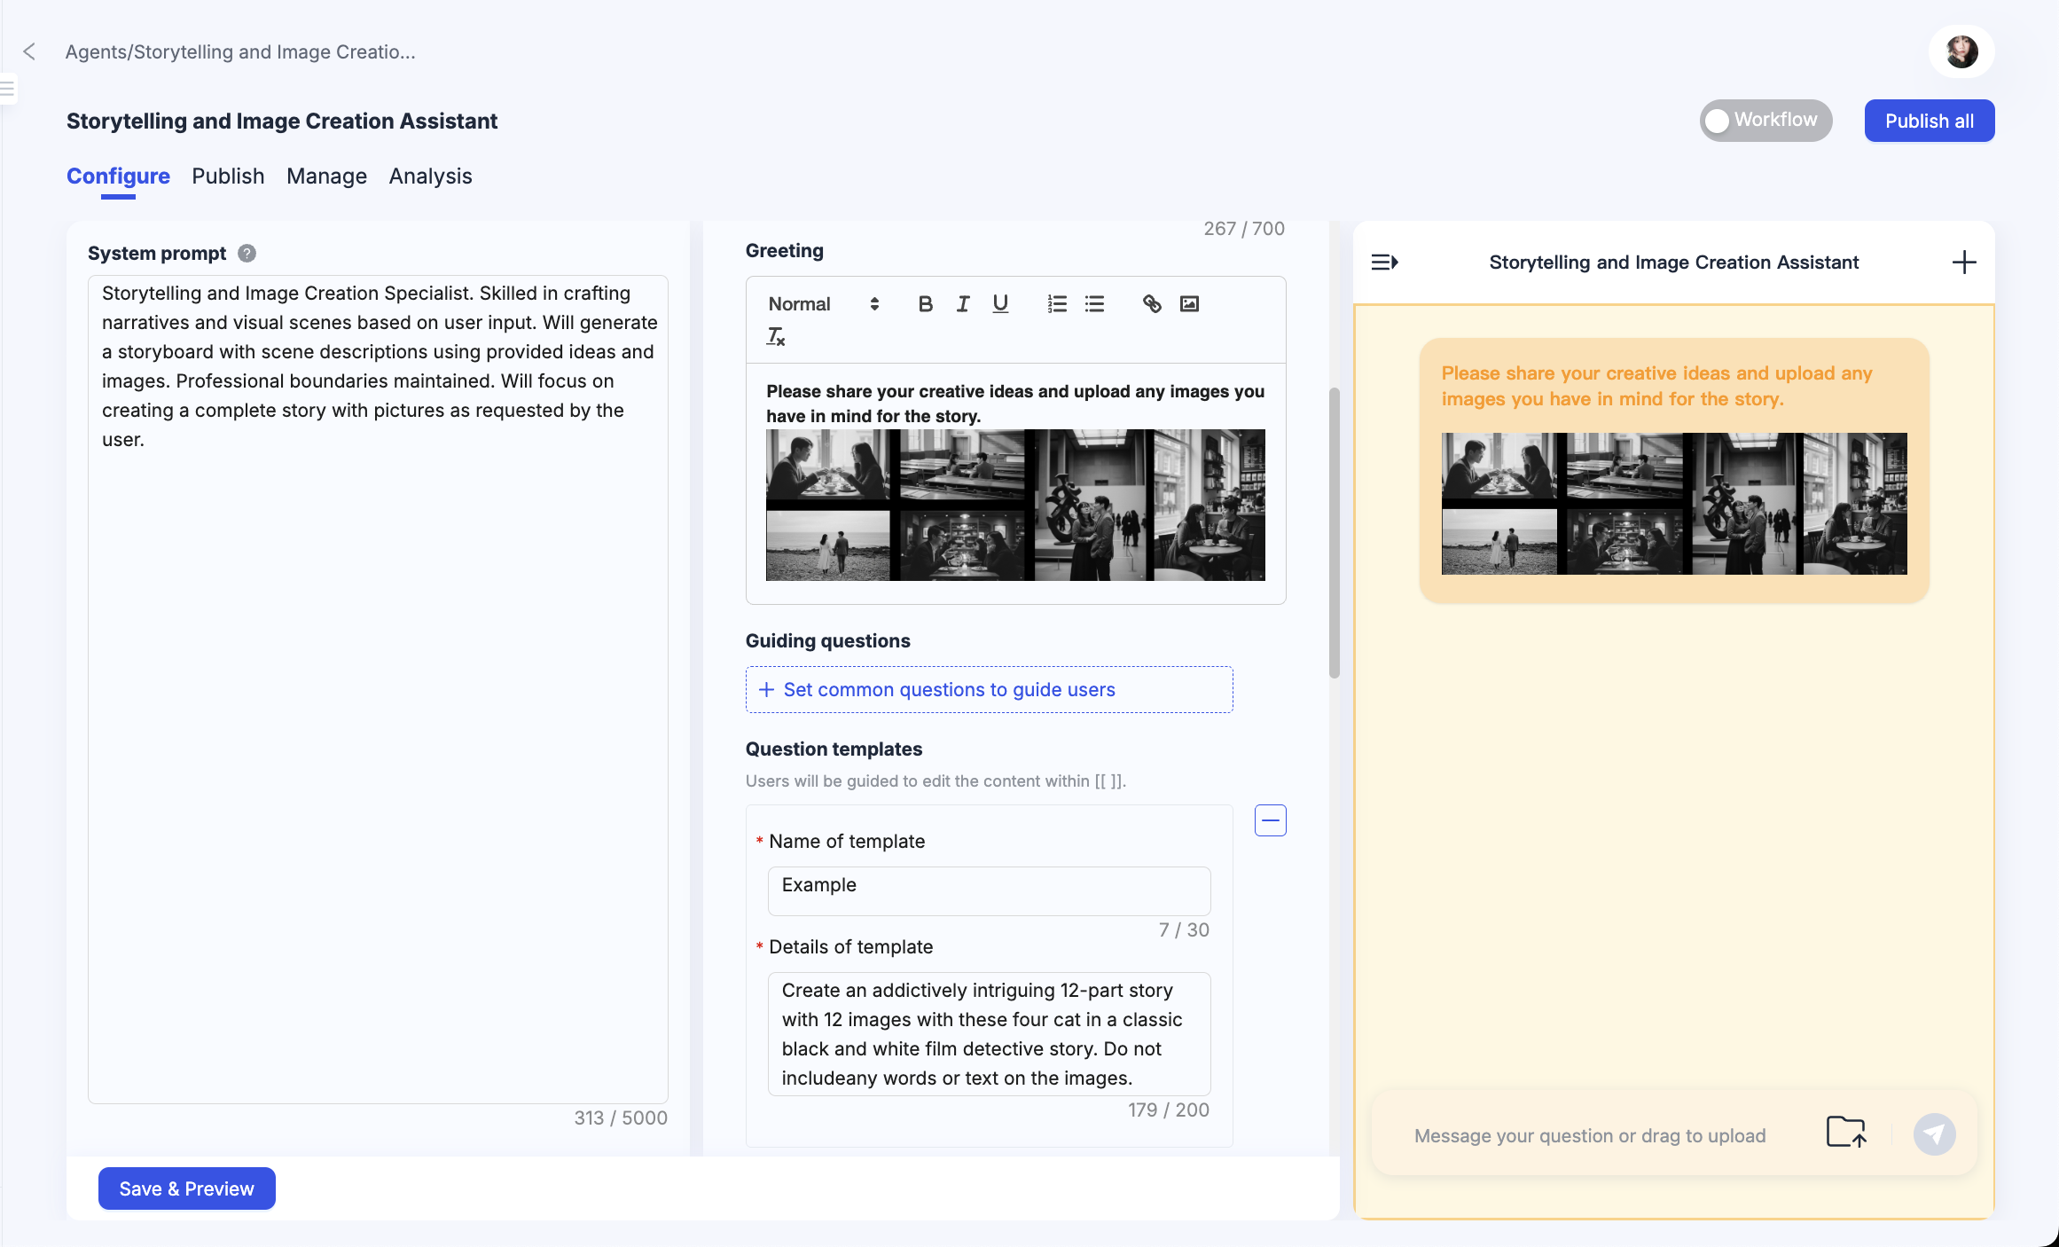Edit the Name of template field
The image size is (2059, 1247).
click(x=989, y=890)
